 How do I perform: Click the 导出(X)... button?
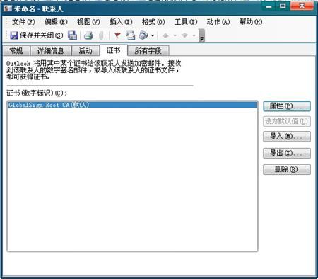pyautogui.click(x=287, y=154)
